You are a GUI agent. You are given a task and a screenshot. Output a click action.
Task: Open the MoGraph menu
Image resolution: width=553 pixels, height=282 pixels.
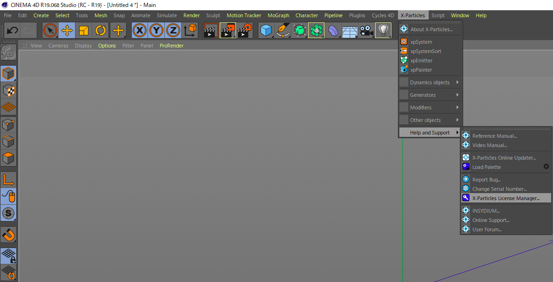coord(278,15)
